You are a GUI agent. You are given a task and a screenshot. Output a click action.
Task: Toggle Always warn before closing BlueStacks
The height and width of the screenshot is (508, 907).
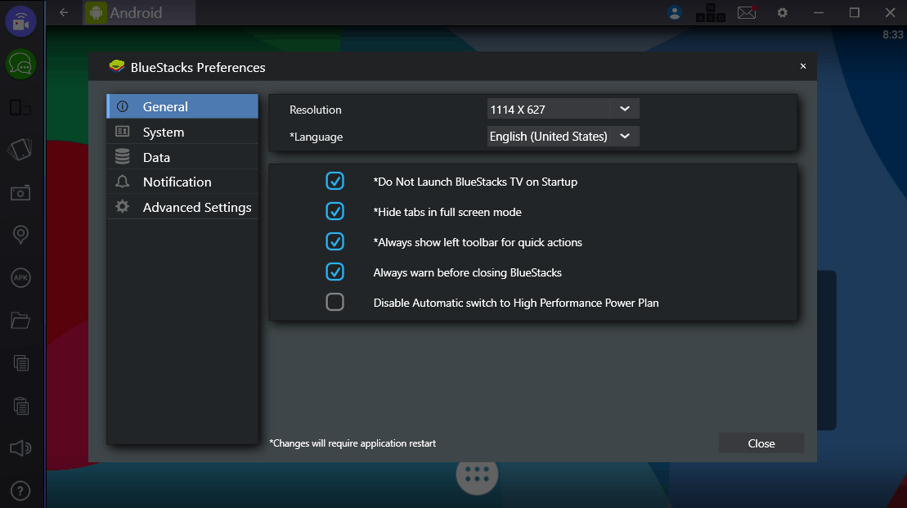pos(335,272)
